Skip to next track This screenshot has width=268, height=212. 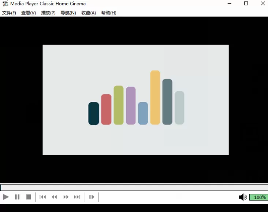pos(77,197)
